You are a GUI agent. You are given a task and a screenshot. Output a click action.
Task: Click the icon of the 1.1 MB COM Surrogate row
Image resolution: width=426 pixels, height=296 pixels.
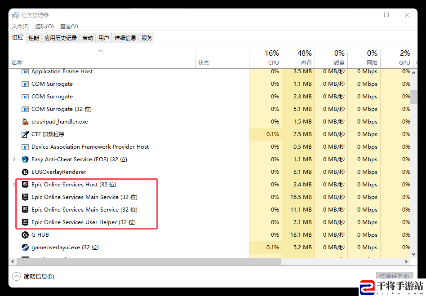pos(25,84)
